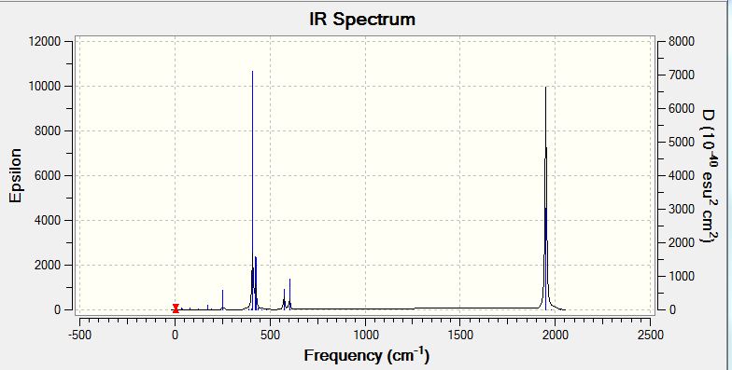Click the 8000 tick label on right axis
The image size is (732, 370).
pos(682,41)
